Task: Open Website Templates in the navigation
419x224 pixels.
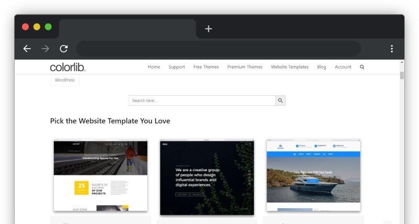Action: point(290,67)
